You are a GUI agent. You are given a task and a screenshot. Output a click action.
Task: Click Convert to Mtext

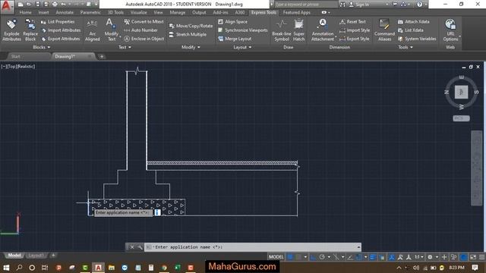[x=144, y=22]
